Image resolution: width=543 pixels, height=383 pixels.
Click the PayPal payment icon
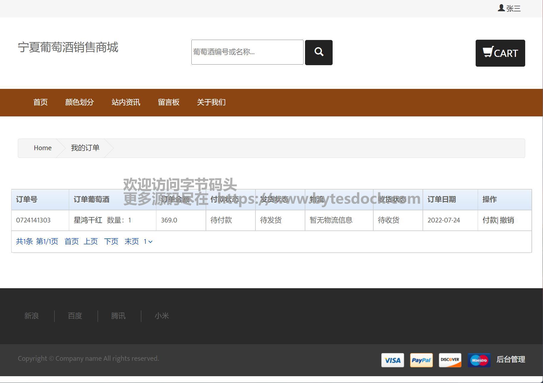tap(421, 360)
